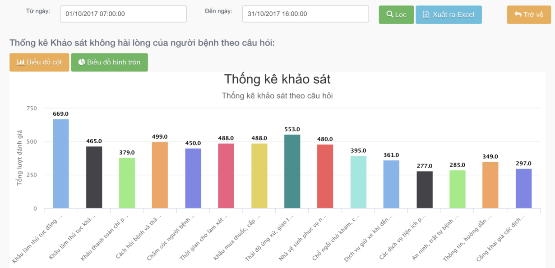Select the teal bar valued 553.0
The width and height of the screenshot is (555, 268).
[292, 172]
